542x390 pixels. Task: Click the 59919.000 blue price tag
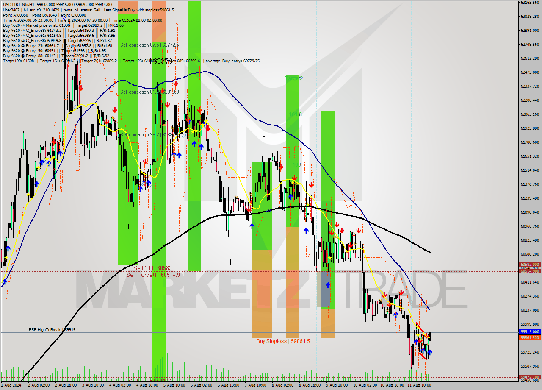(529, 332)
